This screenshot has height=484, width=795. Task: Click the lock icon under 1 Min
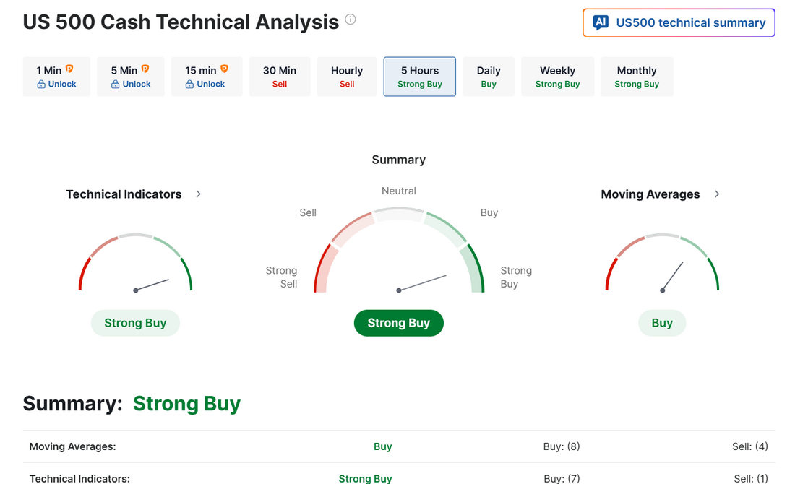[x=42, y=85]
